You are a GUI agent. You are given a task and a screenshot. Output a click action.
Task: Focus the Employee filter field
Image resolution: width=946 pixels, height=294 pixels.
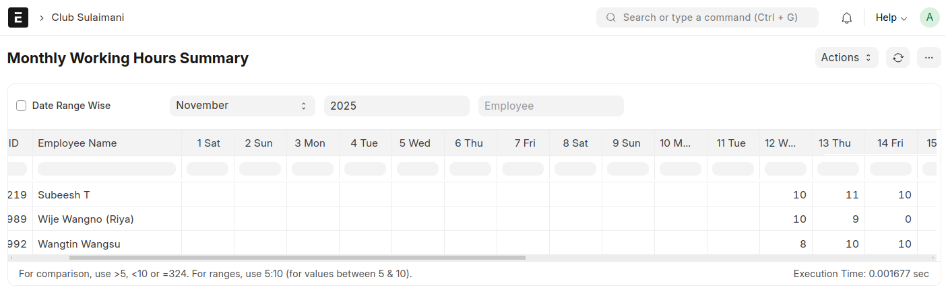pyautogui.click(x=550, y=106)
